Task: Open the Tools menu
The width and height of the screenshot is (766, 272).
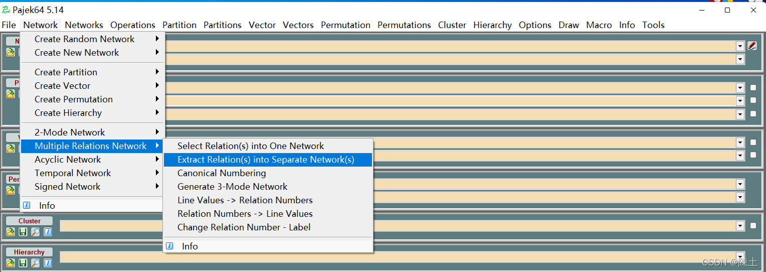Action: (653, 25)
